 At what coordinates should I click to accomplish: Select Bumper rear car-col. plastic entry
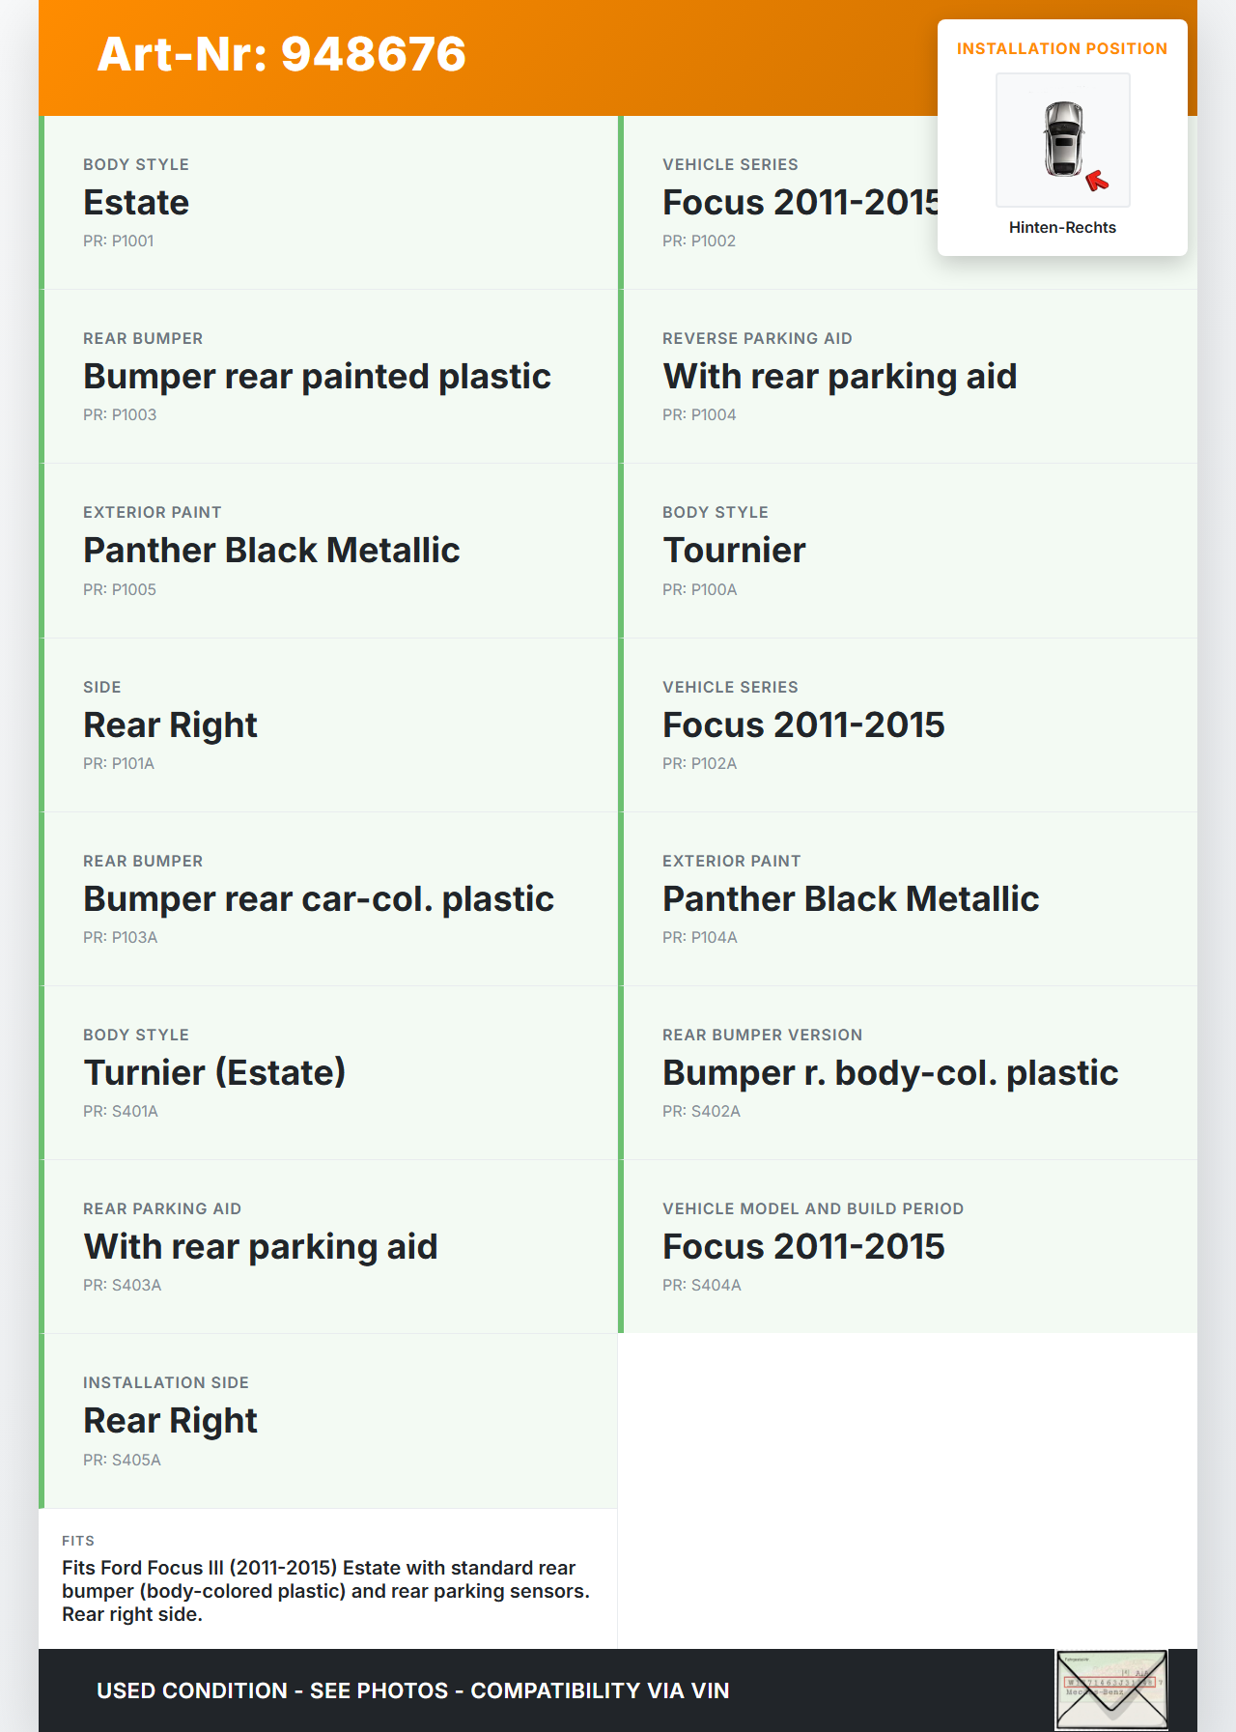pos(319,899)
